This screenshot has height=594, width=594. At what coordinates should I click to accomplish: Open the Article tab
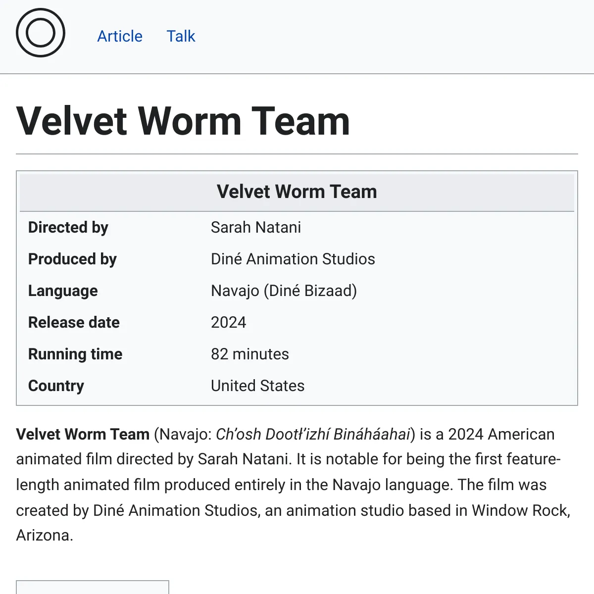[120, 36]
